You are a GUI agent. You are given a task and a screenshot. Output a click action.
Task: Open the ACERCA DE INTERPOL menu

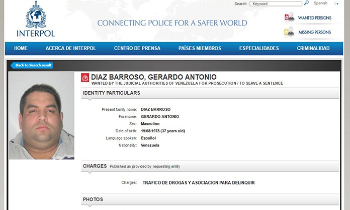coord(70,49)
